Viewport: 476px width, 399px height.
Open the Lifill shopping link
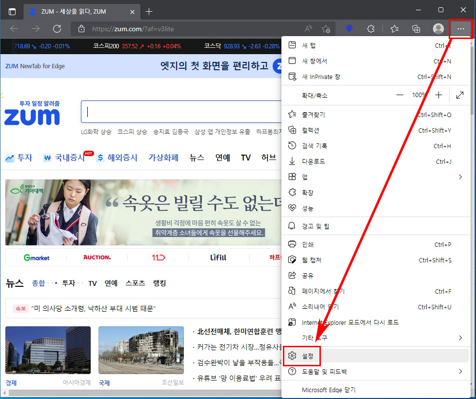(x=218, y=258)
